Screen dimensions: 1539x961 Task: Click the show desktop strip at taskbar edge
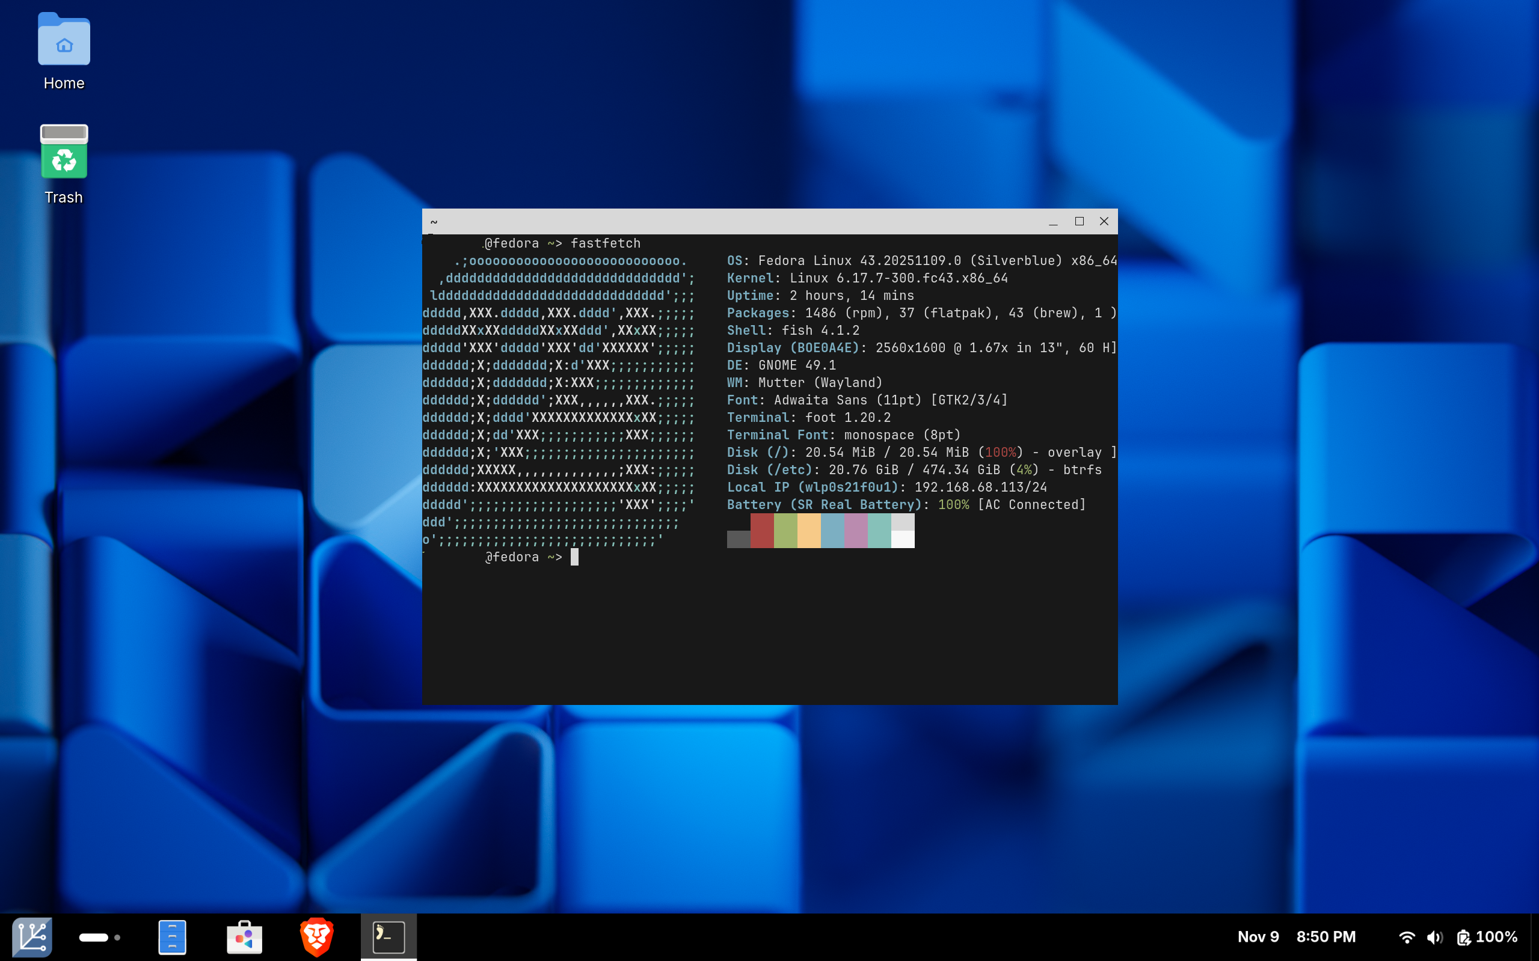click(1534, 937)
